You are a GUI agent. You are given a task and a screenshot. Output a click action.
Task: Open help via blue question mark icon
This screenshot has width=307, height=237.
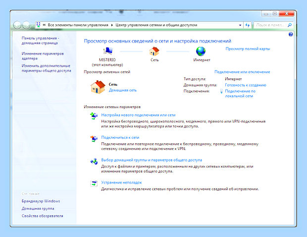[291, 35]
